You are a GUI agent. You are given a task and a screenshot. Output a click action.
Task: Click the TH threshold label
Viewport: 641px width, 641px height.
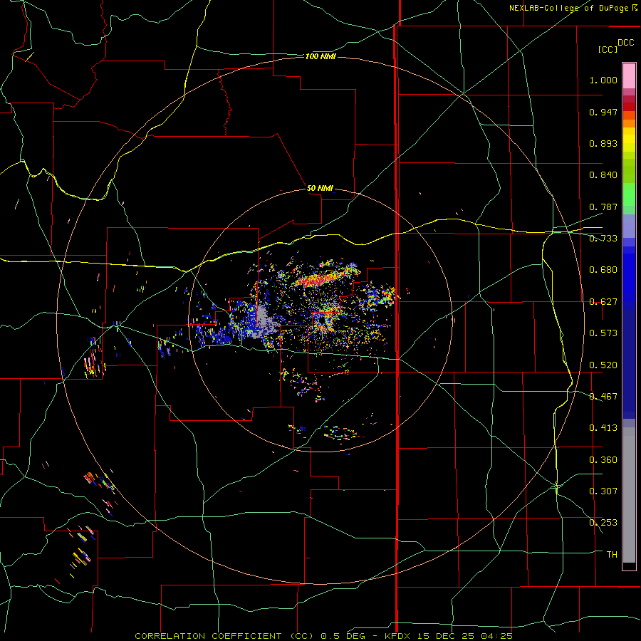coord(612,555)
